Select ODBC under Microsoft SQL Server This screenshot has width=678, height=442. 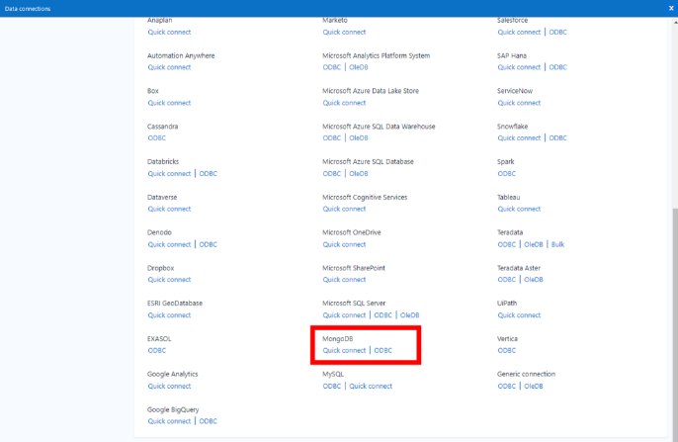click(382, 314)
